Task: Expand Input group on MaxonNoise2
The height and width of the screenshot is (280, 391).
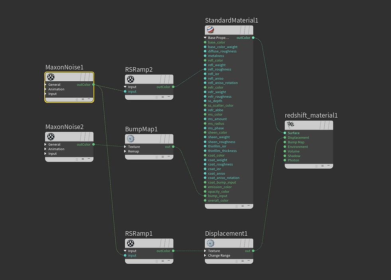Action: tap(45, 154)
